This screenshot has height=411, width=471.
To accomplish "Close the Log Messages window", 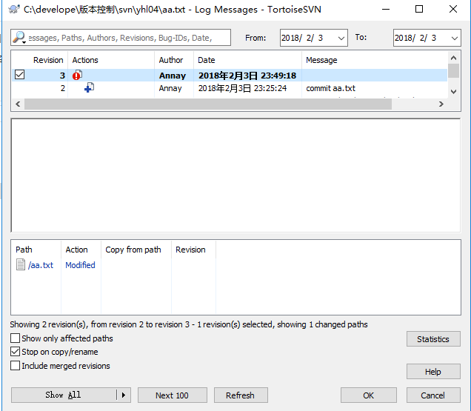I will [x=453, y=10].
